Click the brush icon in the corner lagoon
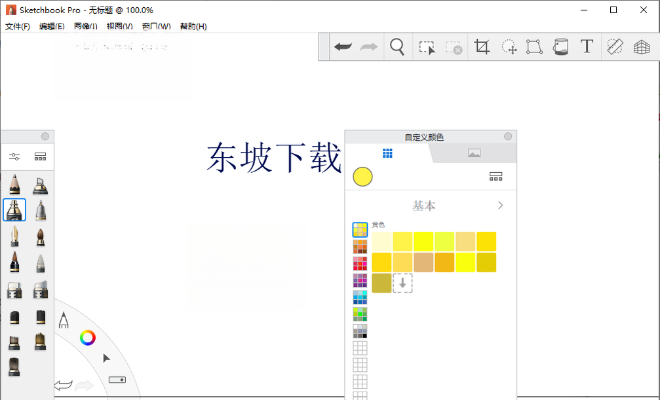The height and width of the screenshot is (400, 660). coord(64,320)
